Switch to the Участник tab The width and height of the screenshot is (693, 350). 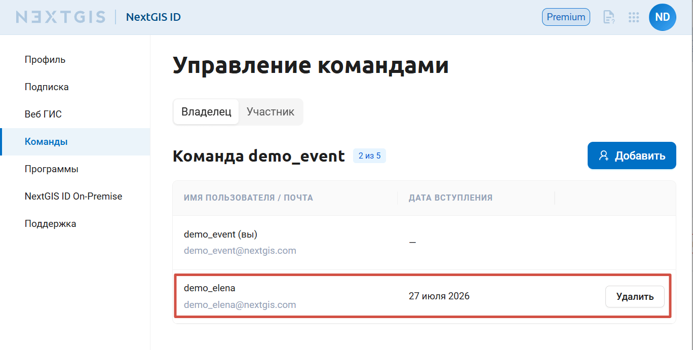coord(271,112)
